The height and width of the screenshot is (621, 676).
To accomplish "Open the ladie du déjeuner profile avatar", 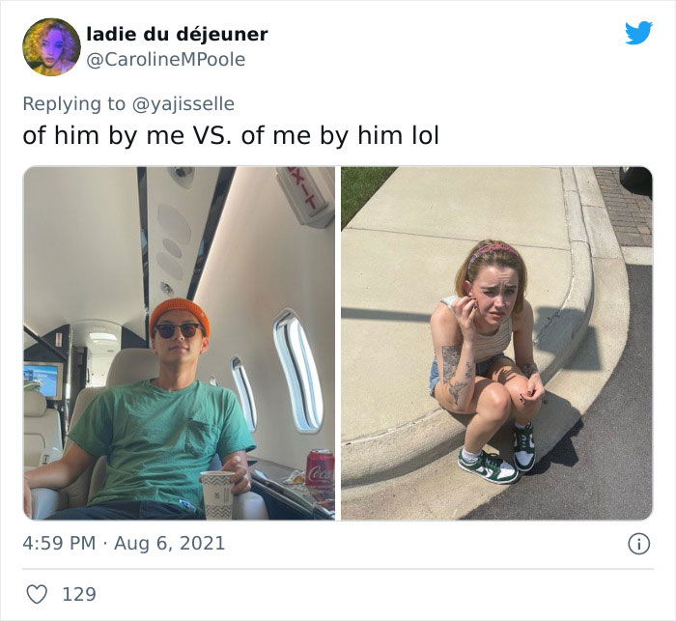I will [x=51, y=47].
